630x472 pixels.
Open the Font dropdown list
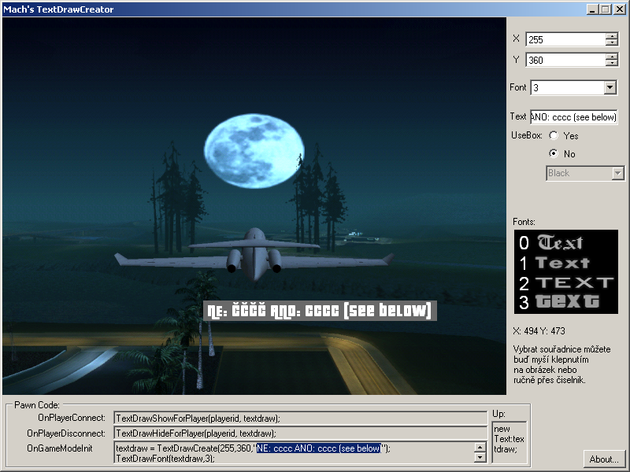click(610, 87)
